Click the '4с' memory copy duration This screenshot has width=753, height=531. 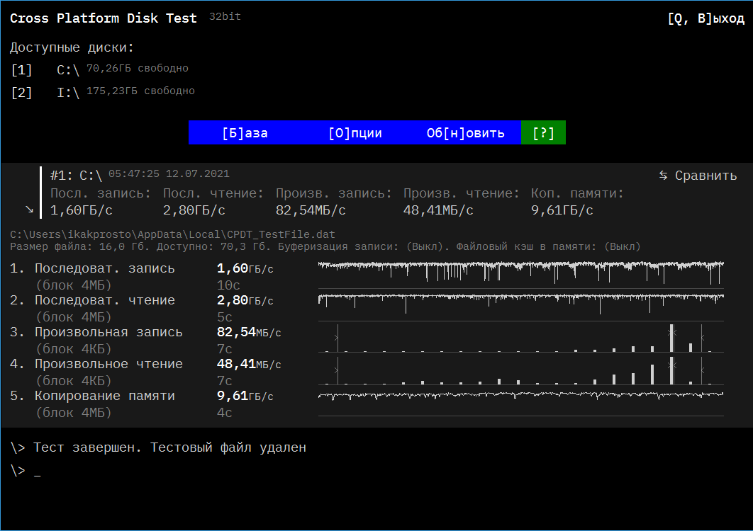coord(224,413)
